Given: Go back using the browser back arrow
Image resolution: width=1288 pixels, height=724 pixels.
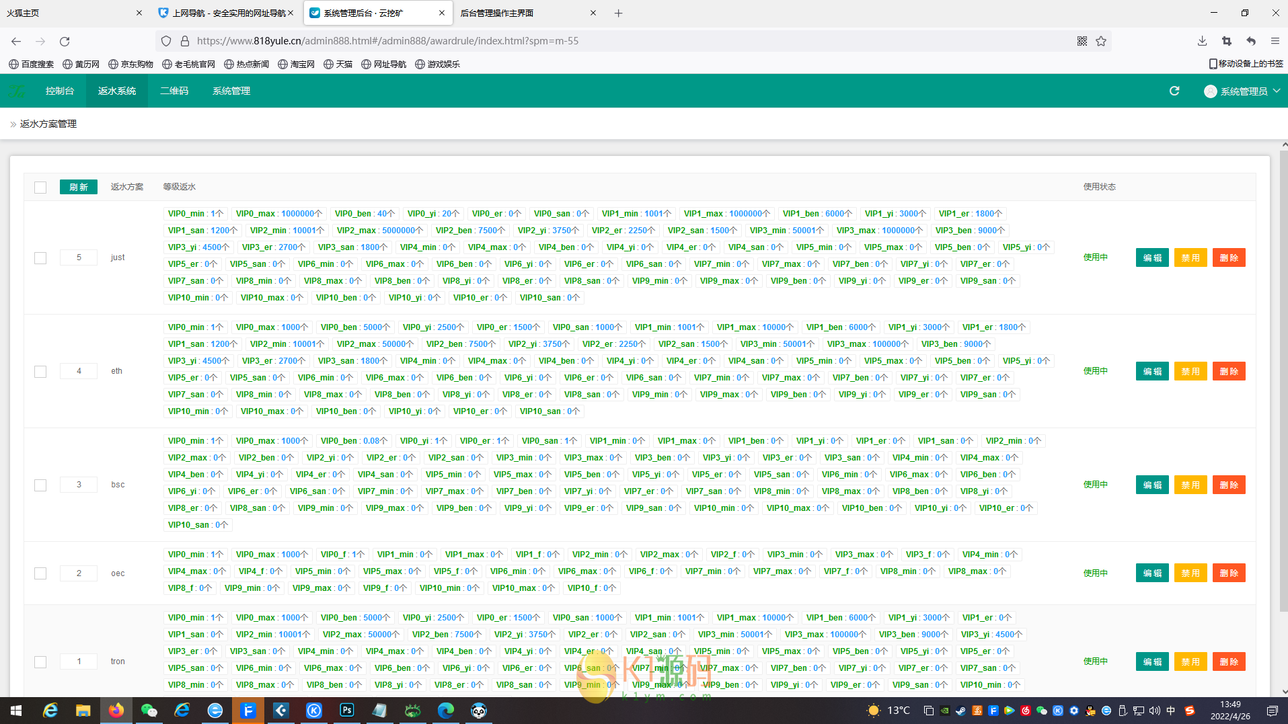Looking at the screenshot, I should (16, 41).
